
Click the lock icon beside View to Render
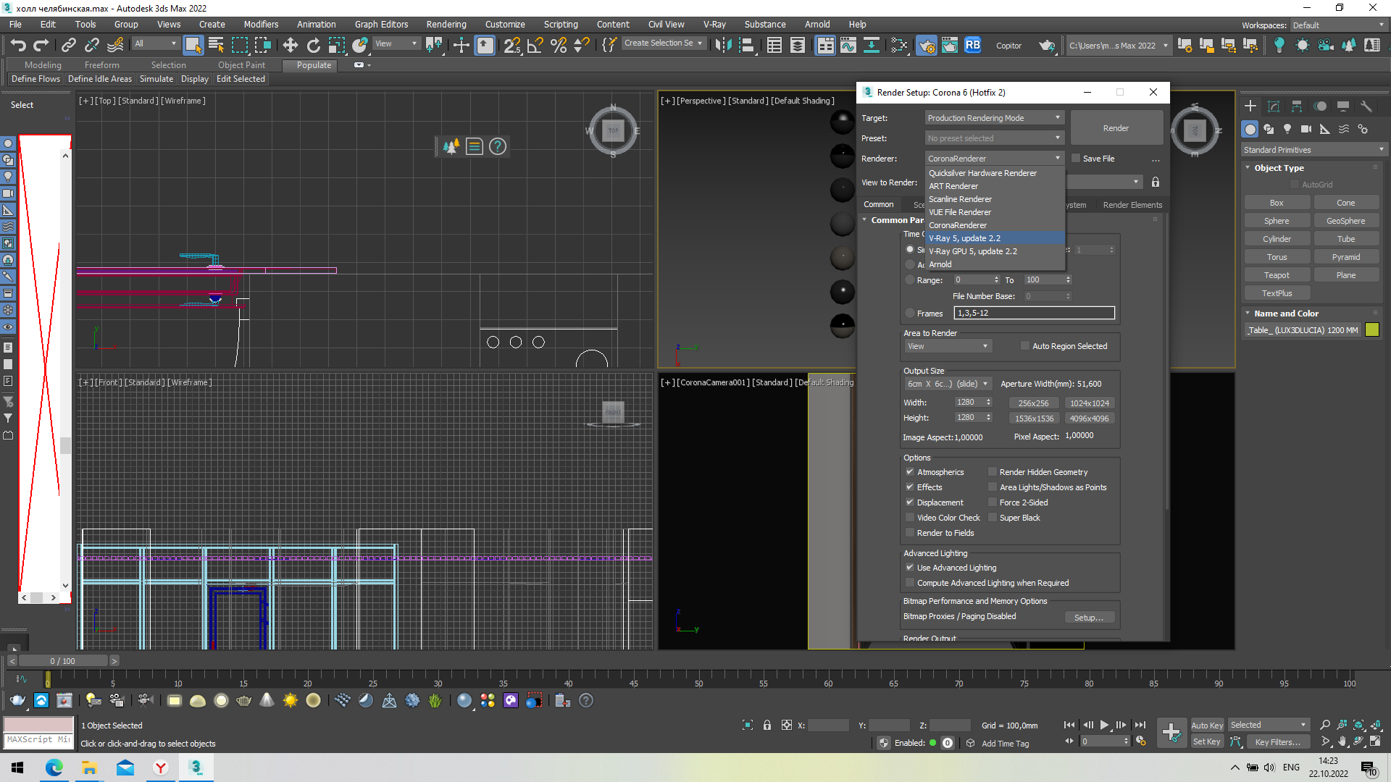tap(1156, 182)
